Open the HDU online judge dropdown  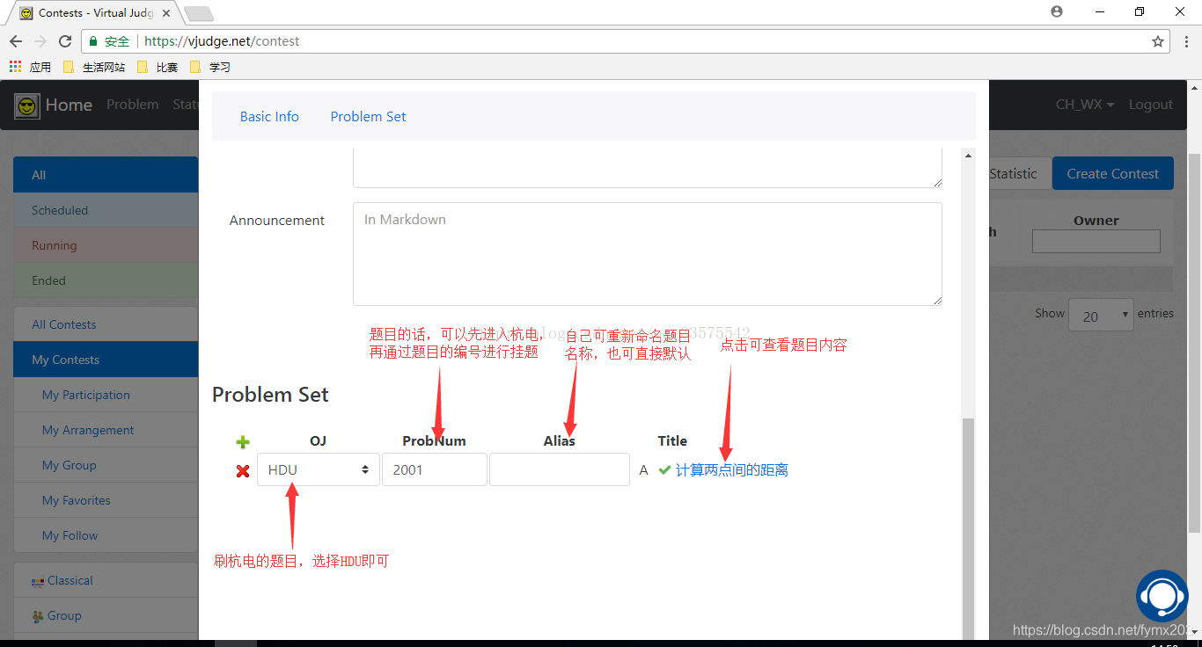[319, 469]
